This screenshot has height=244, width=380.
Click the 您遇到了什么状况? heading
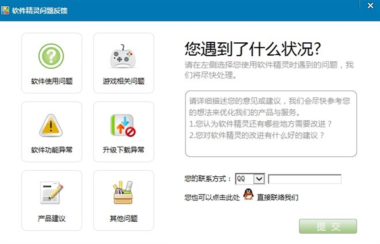click(253, 49)
